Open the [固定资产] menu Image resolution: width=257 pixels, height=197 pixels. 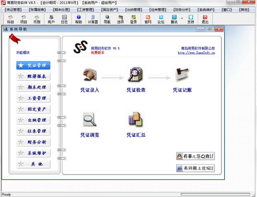[110, 10]
